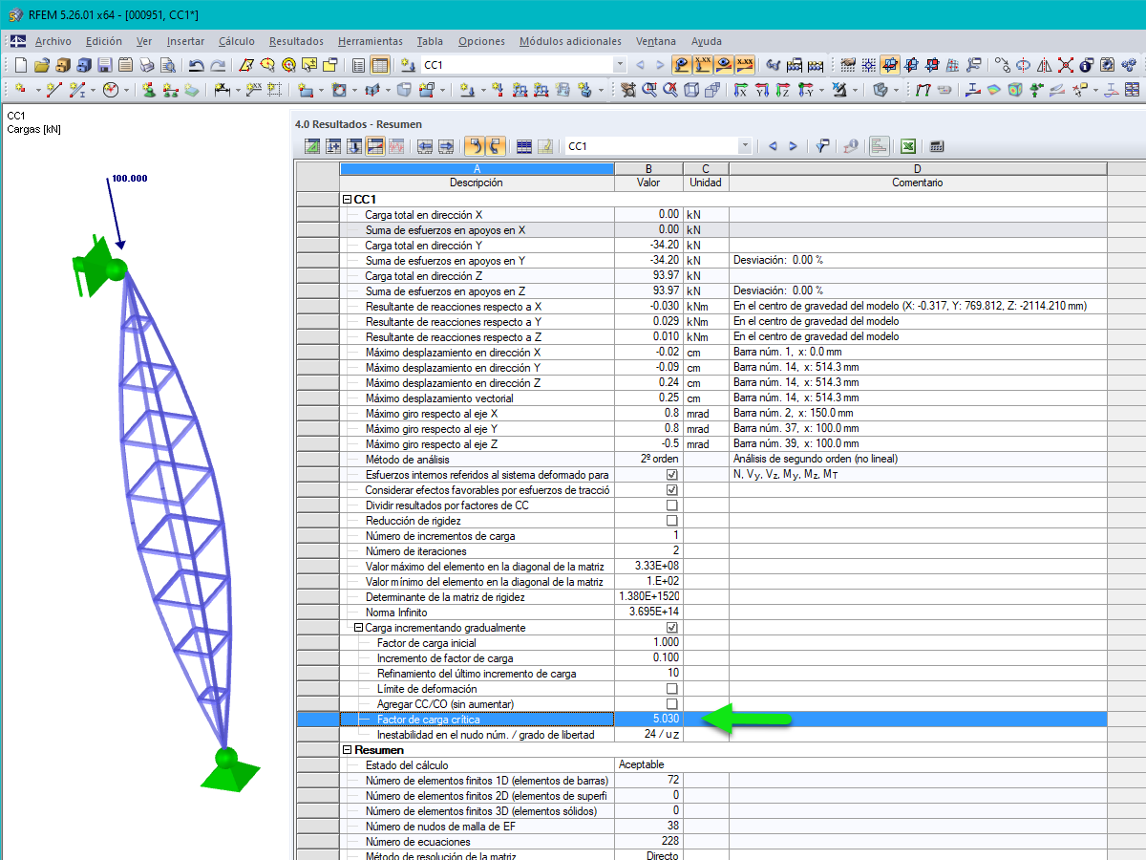
Task: Click the colored results surface icon
Action: pyautogui.click(x=993, y=91)
